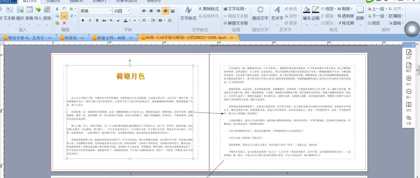Click the red X delete icon
This screenshot has width=420, height=178.
point(64,23)
